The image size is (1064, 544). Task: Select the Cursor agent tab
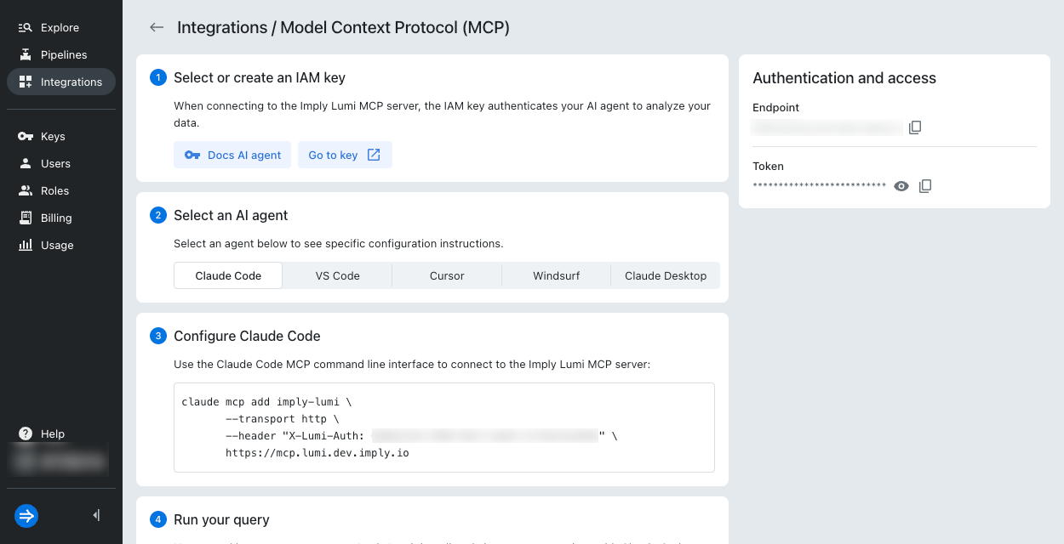point(447,275)
